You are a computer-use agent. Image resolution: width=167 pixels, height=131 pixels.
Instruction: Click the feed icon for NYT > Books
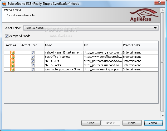point(12,65)
